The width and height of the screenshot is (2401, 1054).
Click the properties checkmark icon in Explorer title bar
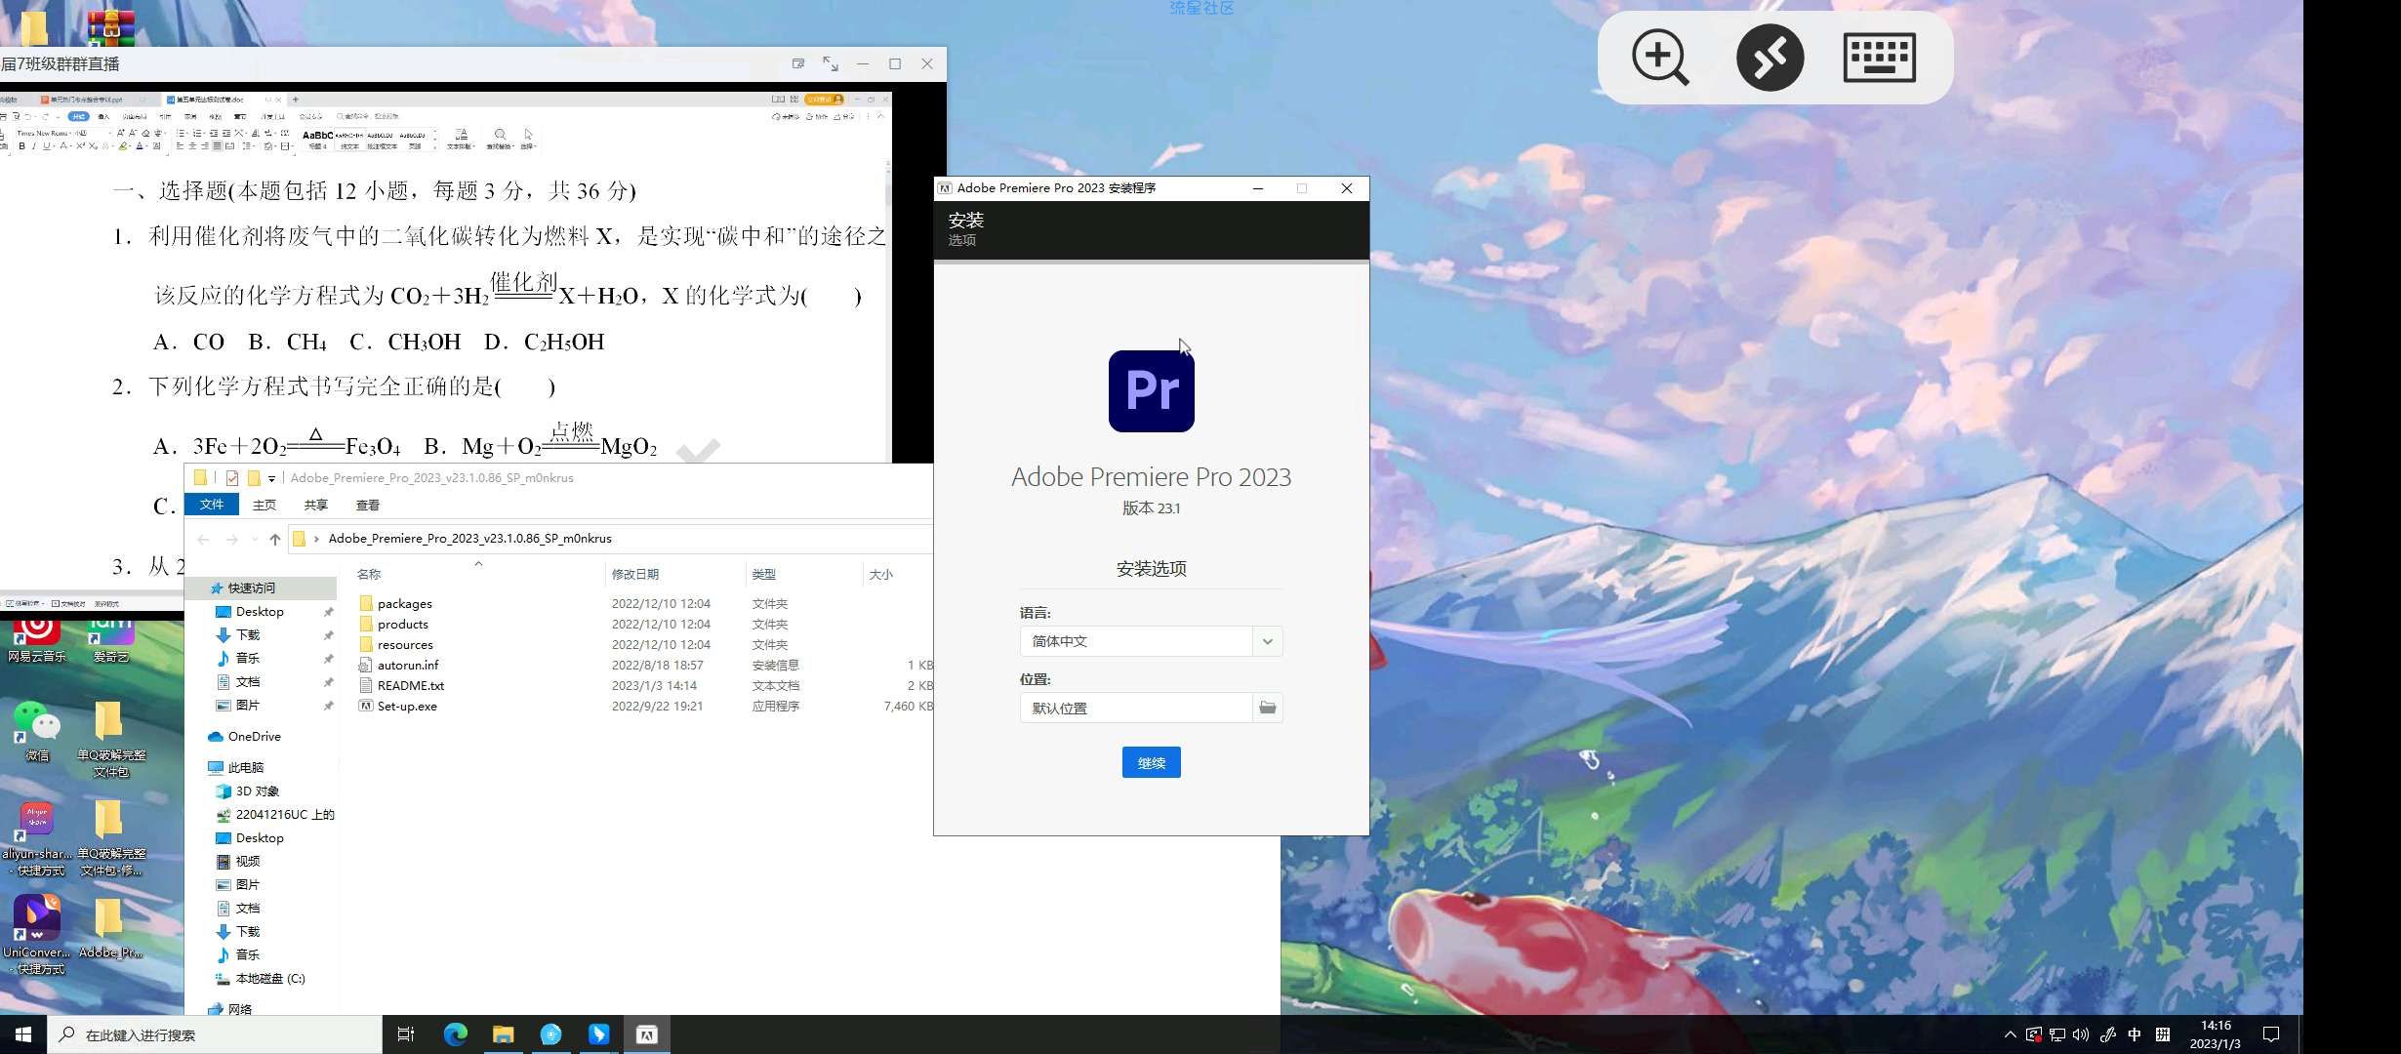(232, 478)
